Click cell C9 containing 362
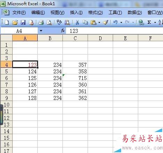This screenshot has height=153, width=163. [x=75, y=98]
